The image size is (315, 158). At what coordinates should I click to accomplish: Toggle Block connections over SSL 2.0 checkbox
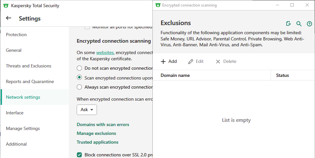(x=79, y=155)
